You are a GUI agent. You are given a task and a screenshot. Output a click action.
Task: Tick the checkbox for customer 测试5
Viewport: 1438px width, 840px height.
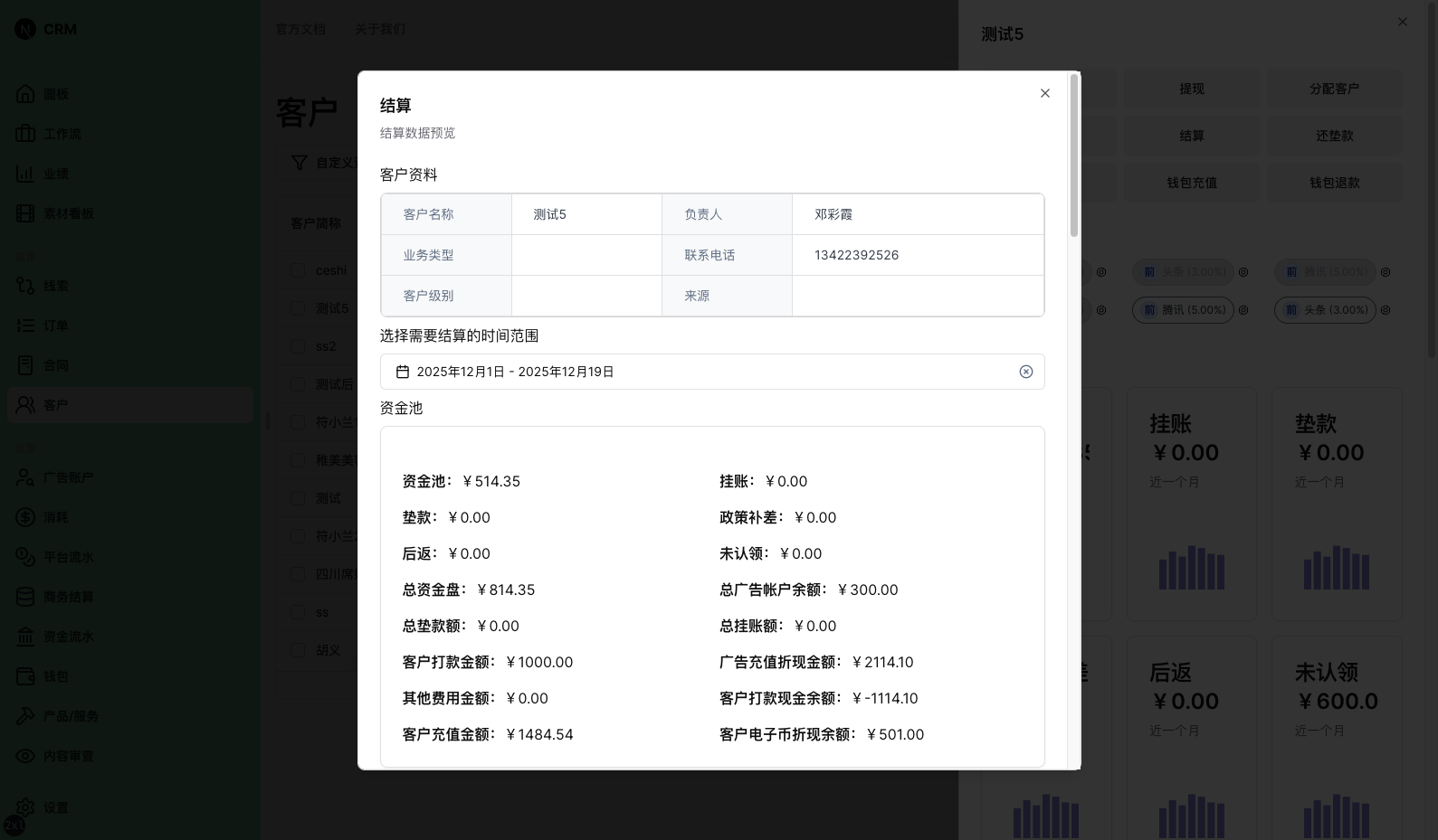298,308
